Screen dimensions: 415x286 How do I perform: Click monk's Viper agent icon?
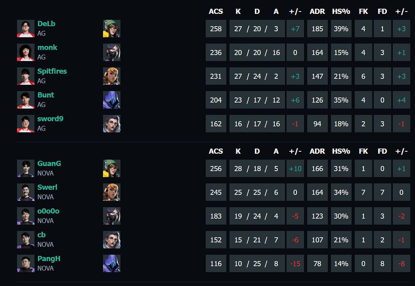(x=111, y=52)
